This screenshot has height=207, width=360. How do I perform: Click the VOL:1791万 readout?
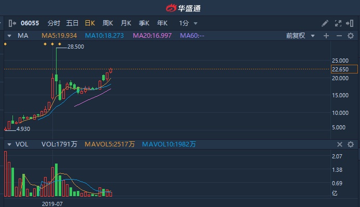(x=59, y=144)
